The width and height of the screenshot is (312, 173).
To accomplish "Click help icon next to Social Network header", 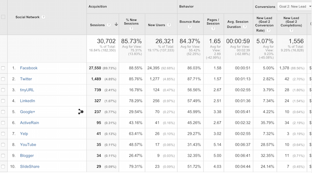I will pos(43,17).
